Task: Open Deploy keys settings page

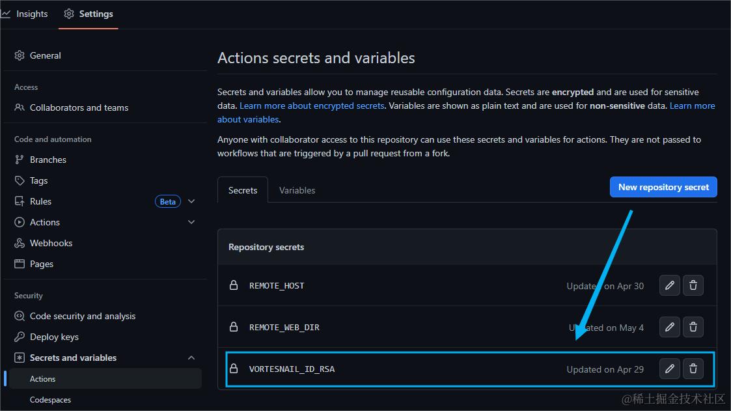Action: pos(54,337)
